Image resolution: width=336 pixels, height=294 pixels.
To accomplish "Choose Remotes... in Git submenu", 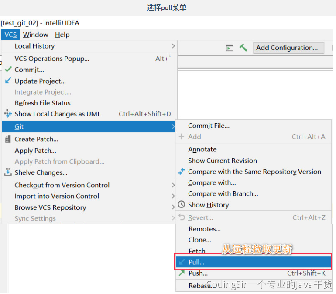I will 254,229.
